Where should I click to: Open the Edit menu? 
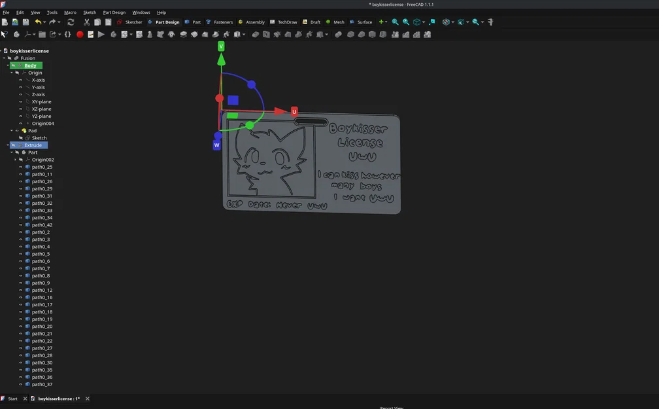click(20, 12)
